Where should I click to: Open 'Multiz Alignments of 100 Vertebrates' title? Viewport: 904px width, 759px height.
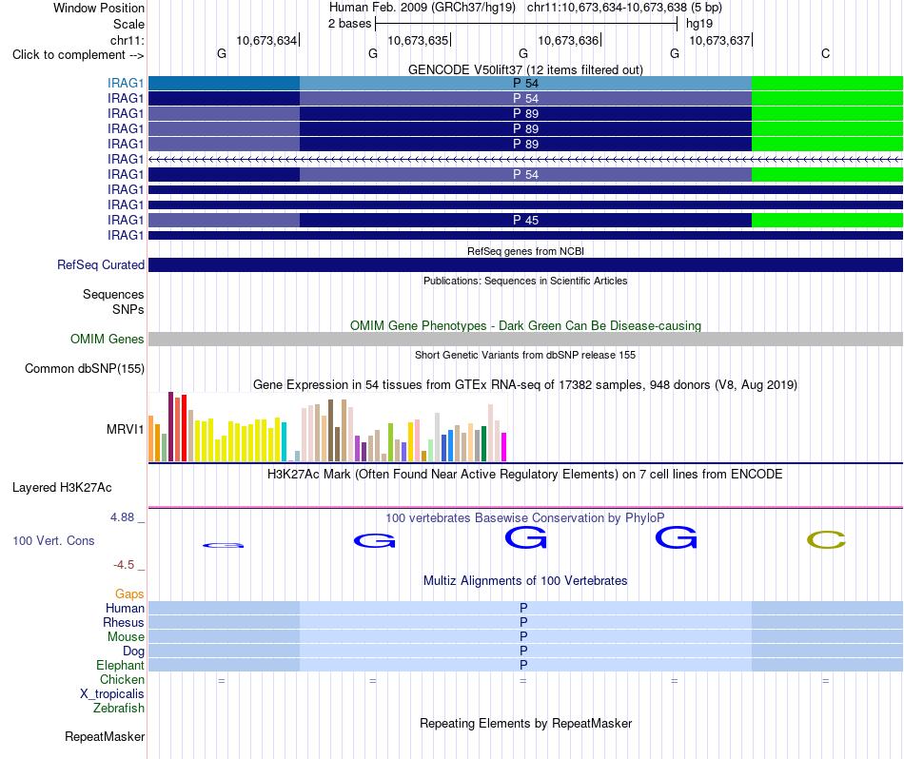[x=525, y=581]
